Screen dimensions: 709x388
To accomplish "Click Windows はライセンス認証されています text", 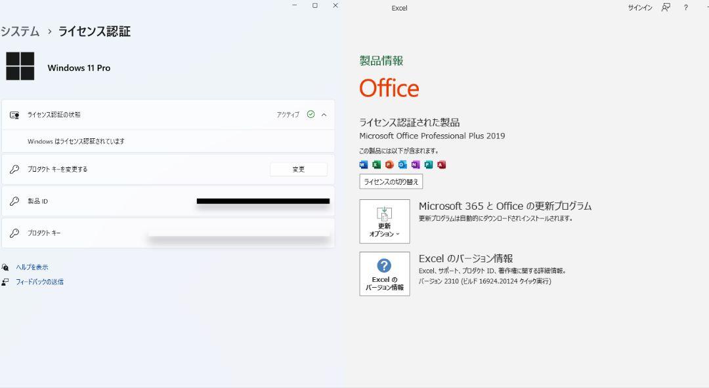I will (76, 142).
